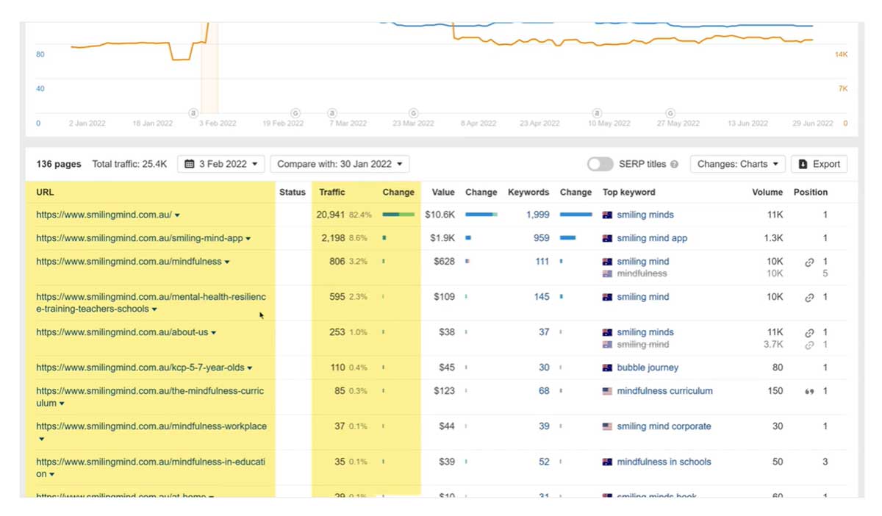Open the 'mindfulness in schools' keyword
This screenshot has height=516, width=882.
click(664, 462)
